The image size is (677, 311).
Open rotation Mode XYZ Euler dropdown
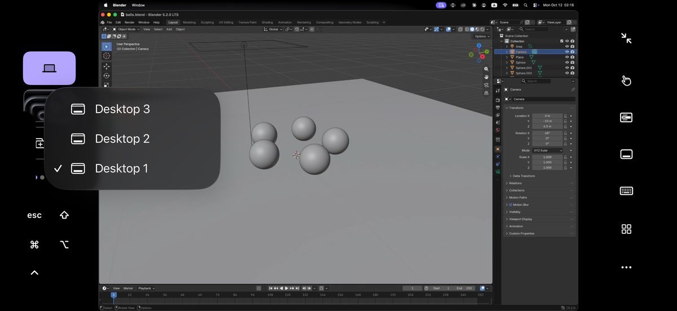[547, 150]
